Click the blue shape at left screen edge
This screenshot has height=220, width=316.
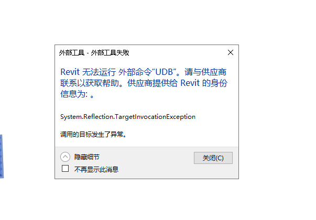coord(2,156)
